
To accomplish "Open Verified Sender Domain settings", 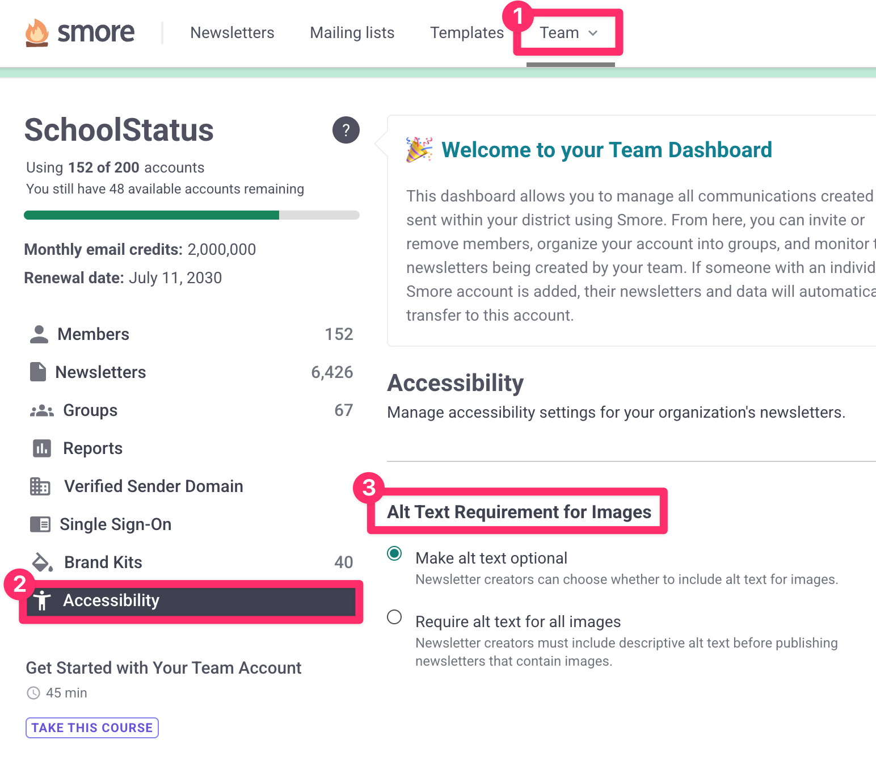I will (x=191, y=486).
